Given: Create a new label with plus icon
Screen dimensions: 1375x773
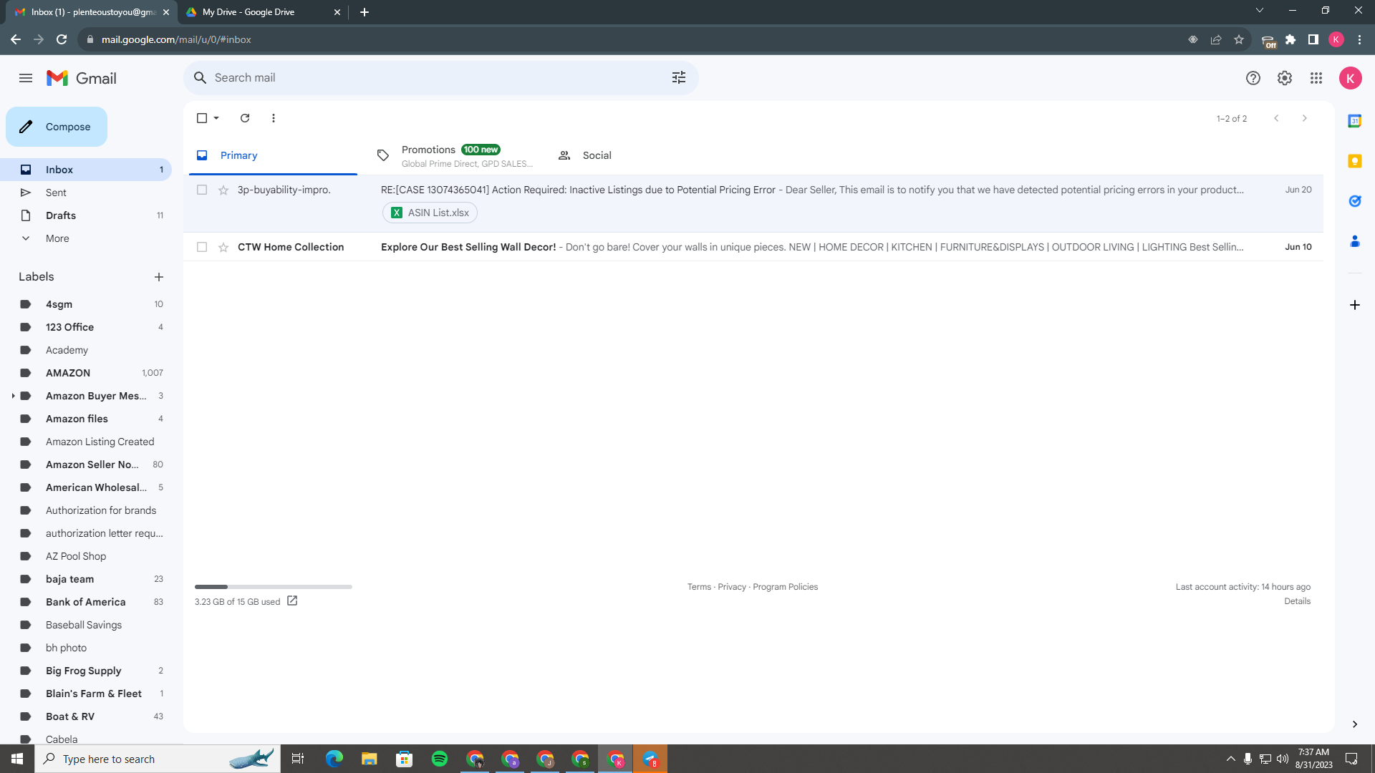Looking at the screenshot, I should [159, 277].
